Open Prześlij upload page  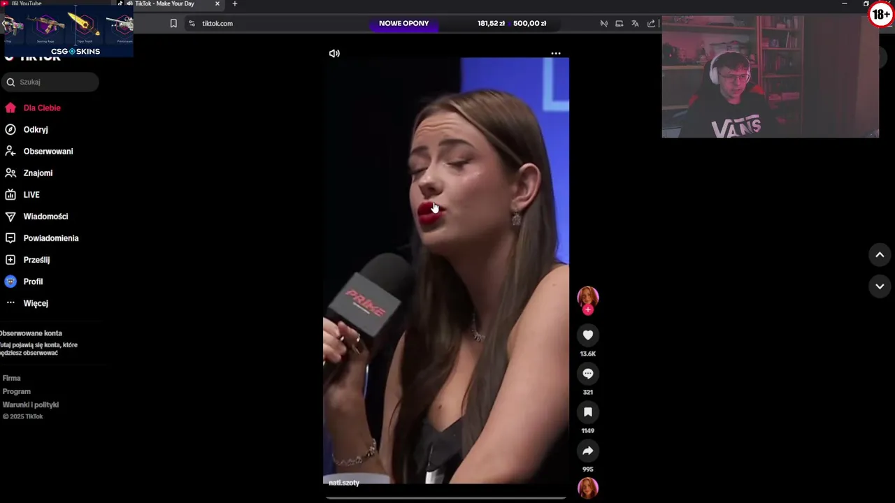click(x=36, y=259)
